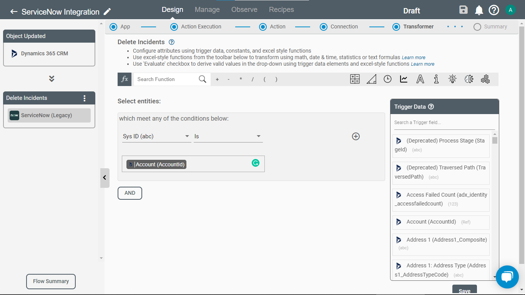Open text functions letter A icon

(420, 79)
